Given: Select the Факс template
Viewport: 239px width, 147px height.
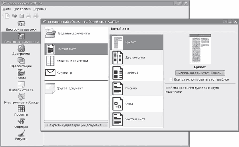Looking at the screenshot, I should coord(136,104).
